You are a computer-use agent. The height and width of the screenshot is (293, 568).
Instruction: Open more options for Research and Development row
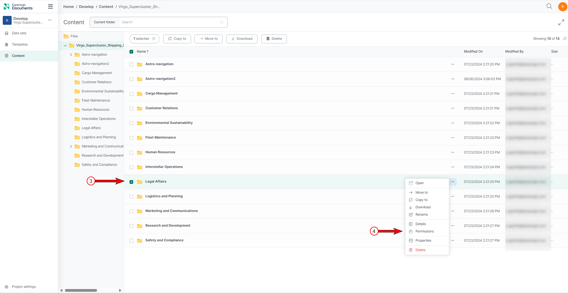point(453,226)
